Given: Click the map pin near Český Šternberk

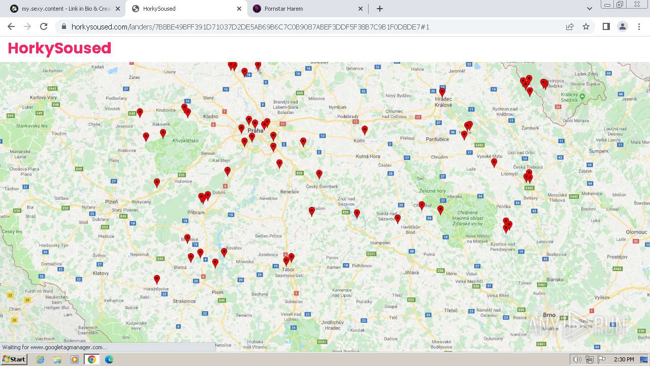Looking at the screenshot, I should pyautogui.click(x=319, y=175).
